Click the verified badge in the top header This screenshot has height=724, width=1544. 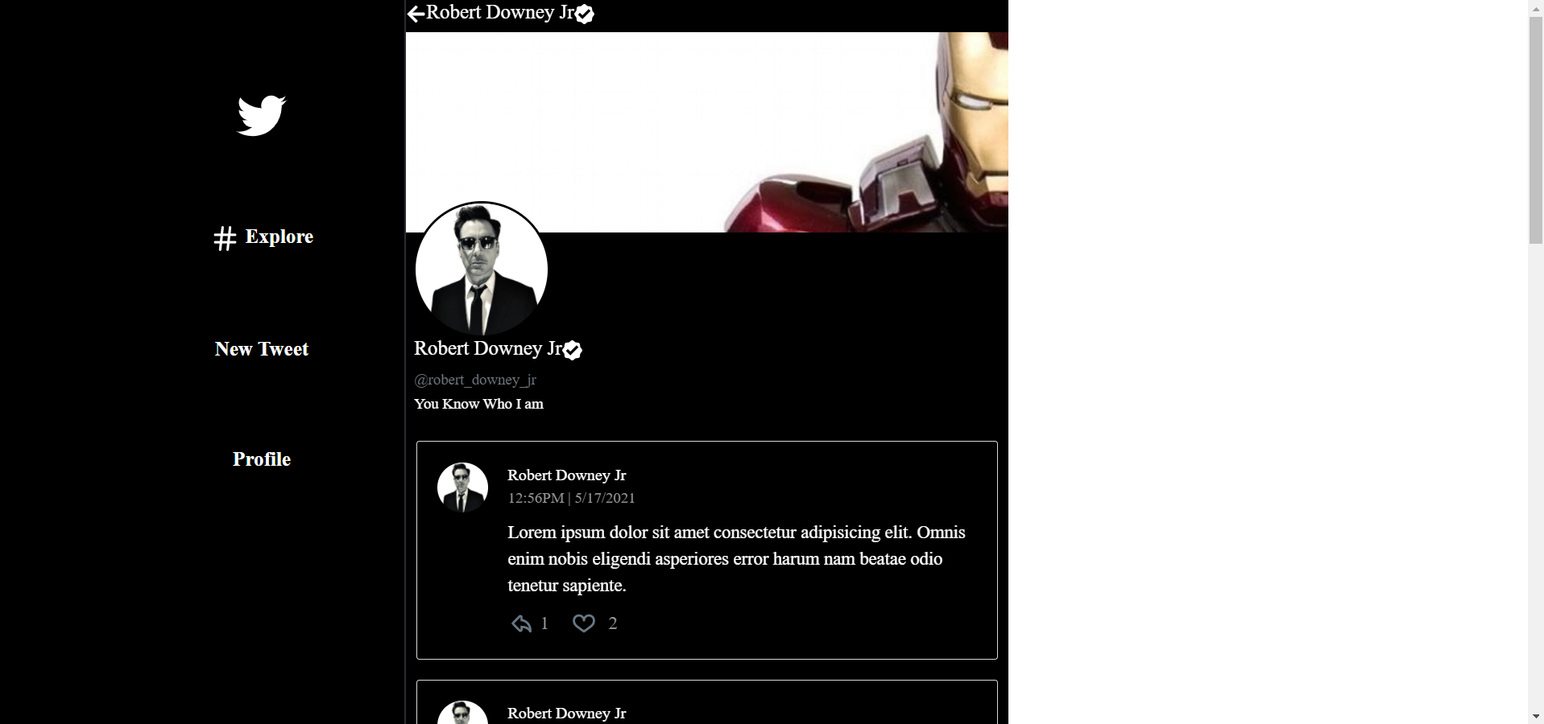pos(585,14)
